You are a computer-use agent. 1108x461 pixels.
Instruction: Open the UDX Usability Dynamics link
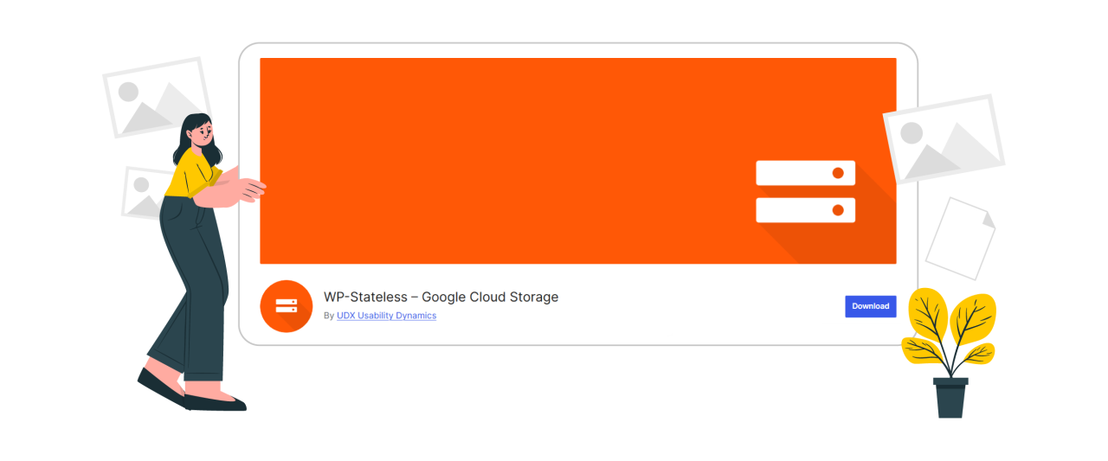tap(386, 316)
